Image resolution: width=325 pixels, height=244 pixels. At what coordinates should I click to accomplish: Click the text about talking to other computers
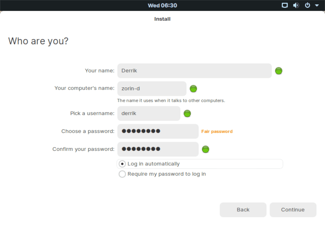pyautogui.click(x=171, y=101)
